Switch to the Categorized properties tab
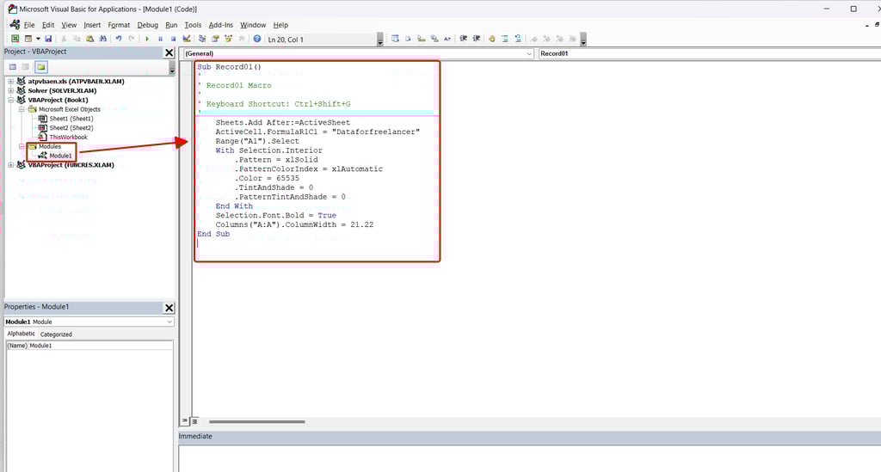Viewport: 881px width, 472px height. [56, 334]
